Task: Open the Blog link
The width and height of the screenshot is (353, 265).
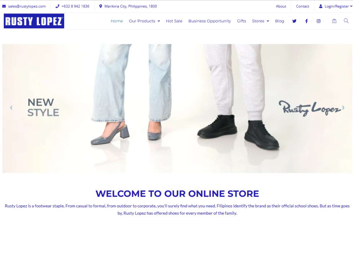Action: tap(279, 21)
